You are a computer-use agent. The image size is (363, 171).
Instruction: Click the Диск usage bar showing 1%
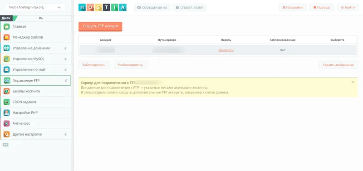[35, 18]
